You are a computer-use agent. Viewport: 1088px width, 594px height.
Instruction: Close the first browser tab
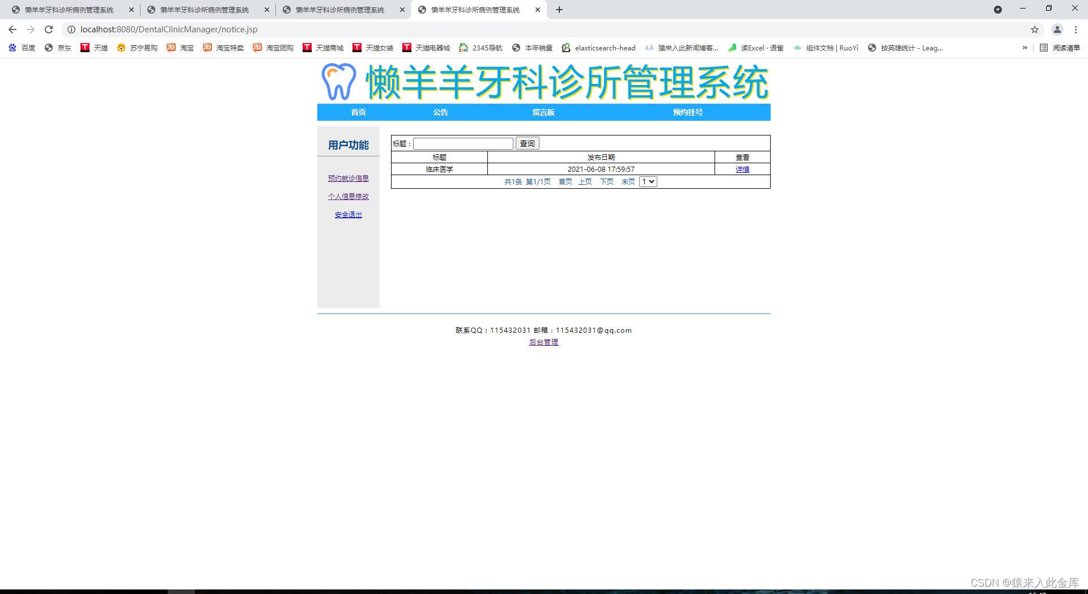(x=131, y=10)
